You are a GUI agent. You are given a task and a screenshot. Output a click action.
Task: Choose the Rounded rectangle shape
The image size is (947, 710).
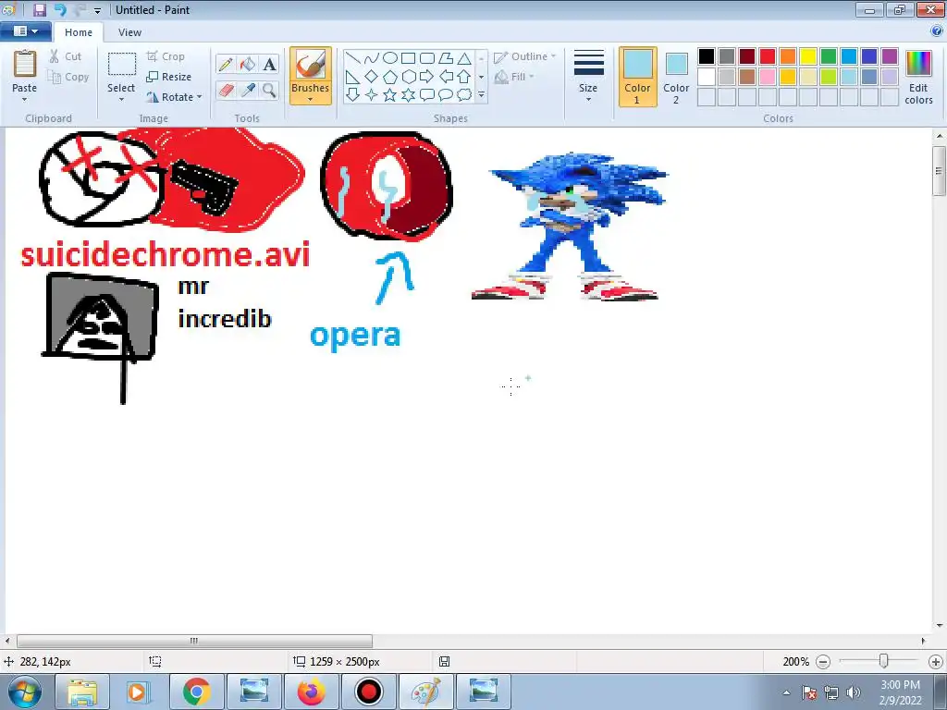(427, 58)
